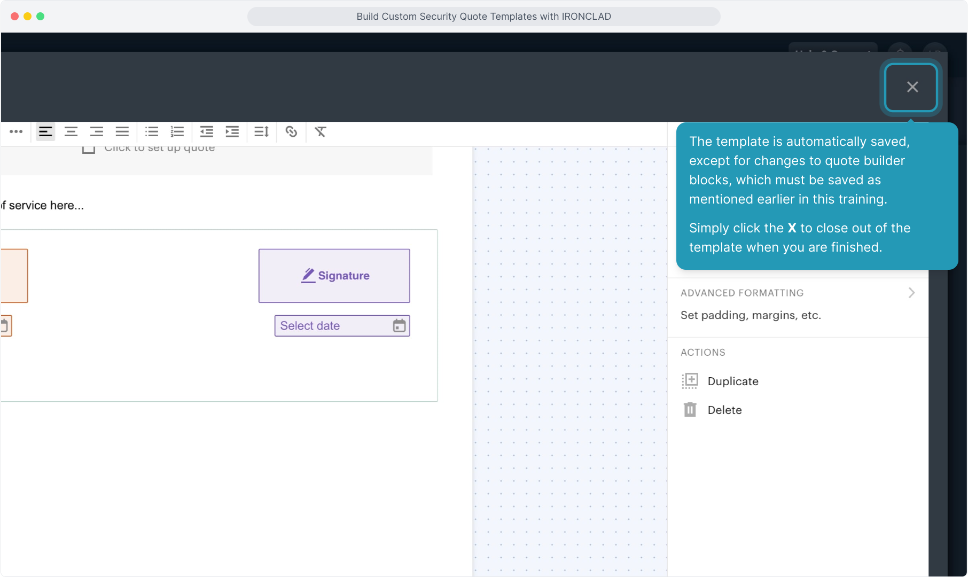
Task: Close the template with the X
Action: pos(911,87)
